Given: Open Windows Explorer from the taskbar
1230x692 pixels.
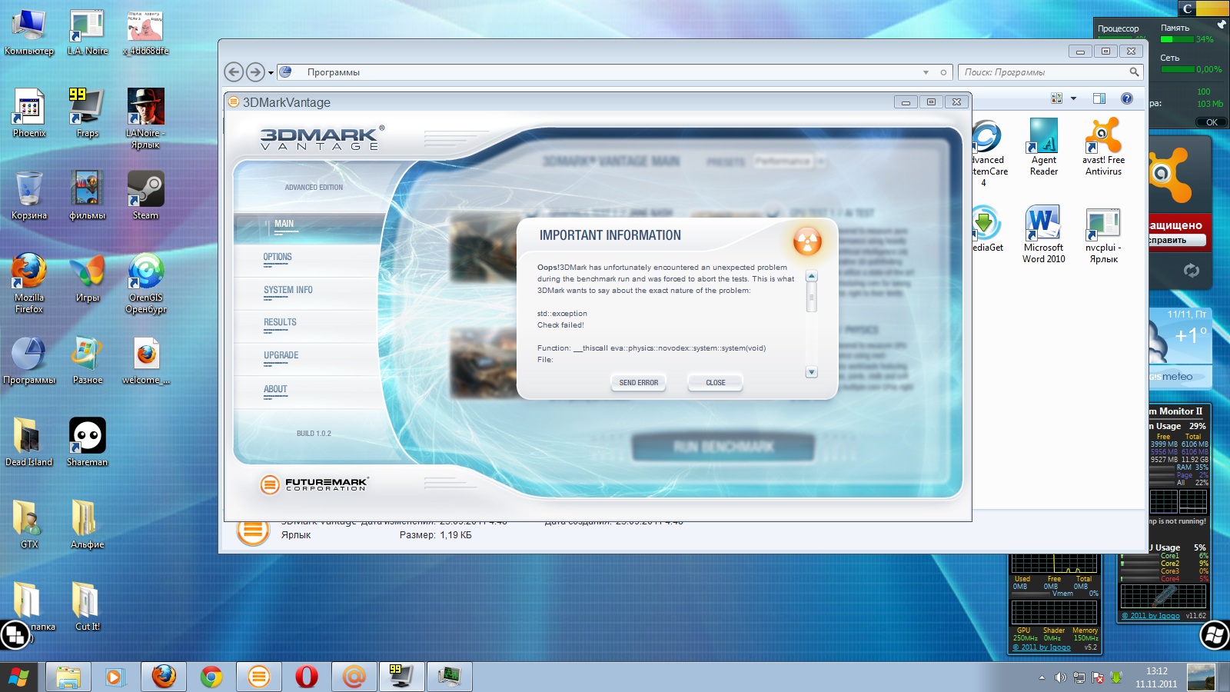Looking at the screenshot, I should [68, 677].
